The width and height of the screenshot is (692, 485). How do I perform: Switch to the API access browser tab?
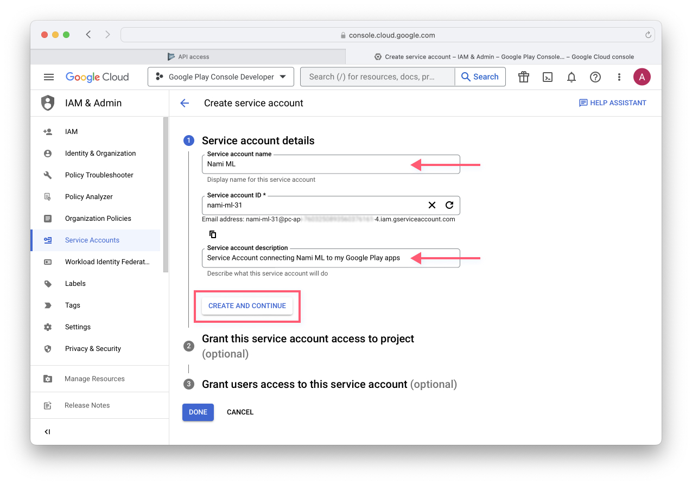click(x=188, y=56)
